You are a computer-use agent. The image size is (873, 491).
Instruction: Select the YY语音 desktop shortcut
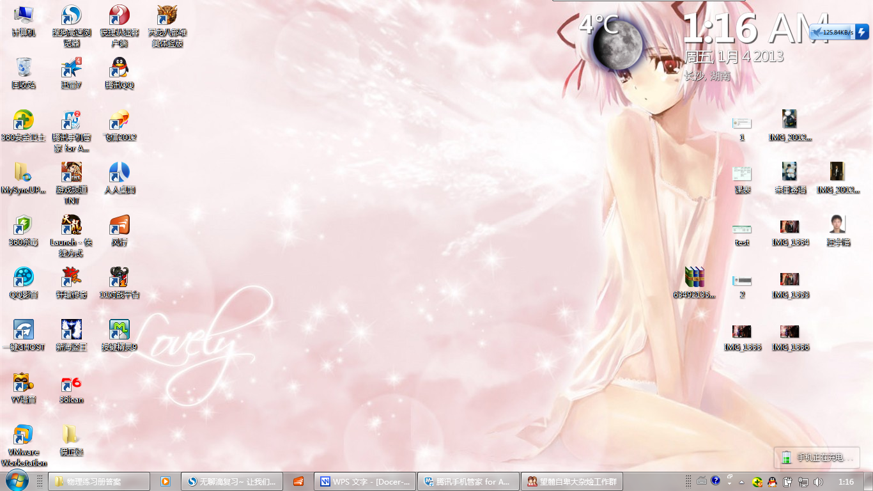[24, 384]
